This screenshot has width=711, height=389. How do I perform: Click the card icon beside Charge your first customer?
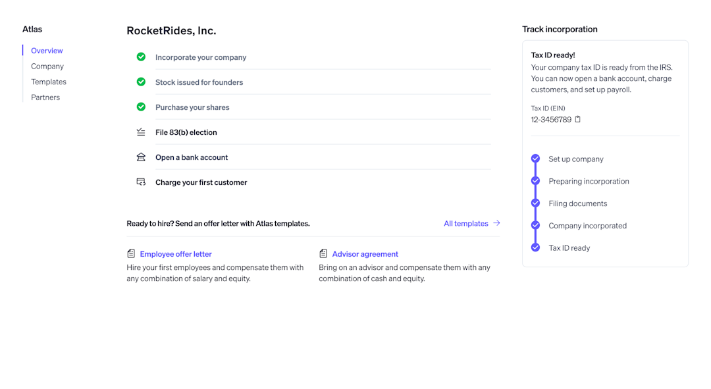coord(140,182)
